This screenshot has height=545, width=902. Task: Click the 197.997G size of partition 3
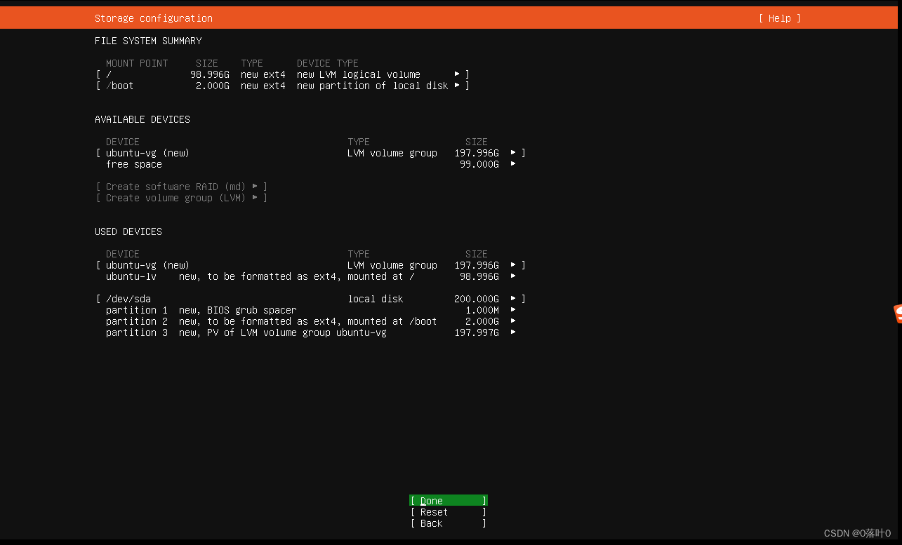(x=477, y=332)
